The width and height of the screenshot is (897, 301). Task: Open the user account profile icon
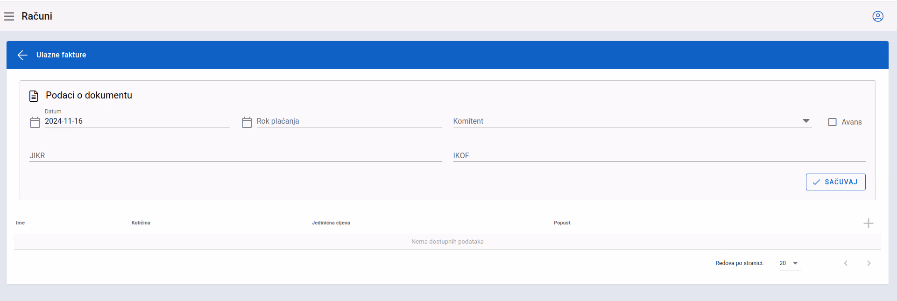tap(878, 16)
